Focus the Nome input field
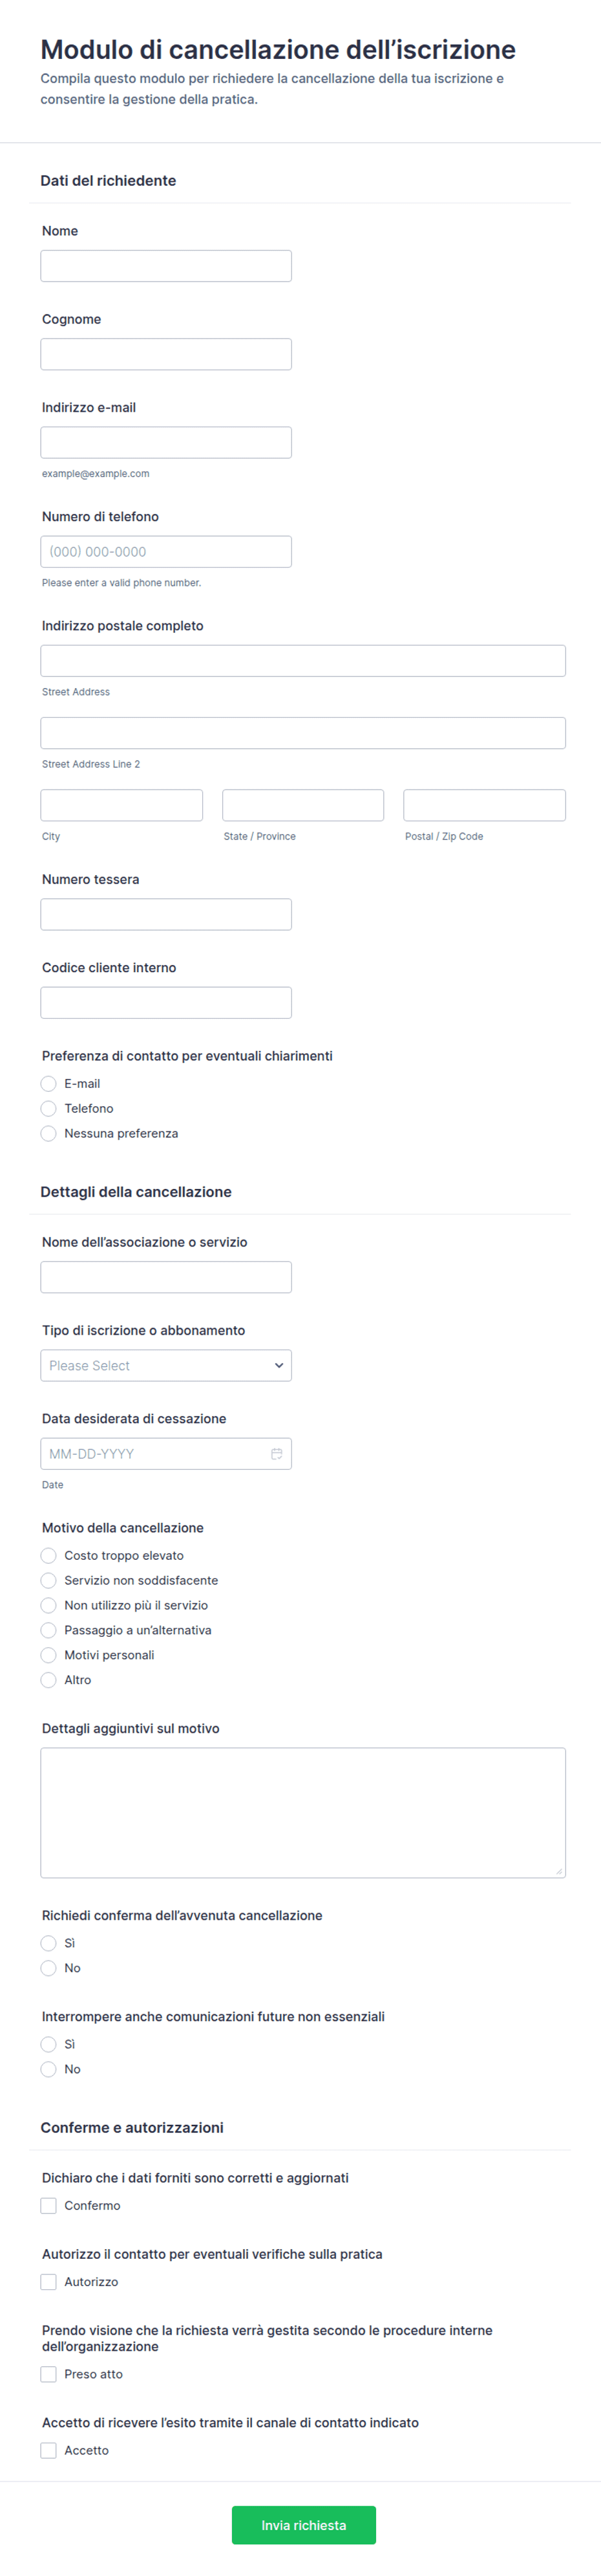The height and width of the screenshot is (2576, 601). tap(165, 266)
